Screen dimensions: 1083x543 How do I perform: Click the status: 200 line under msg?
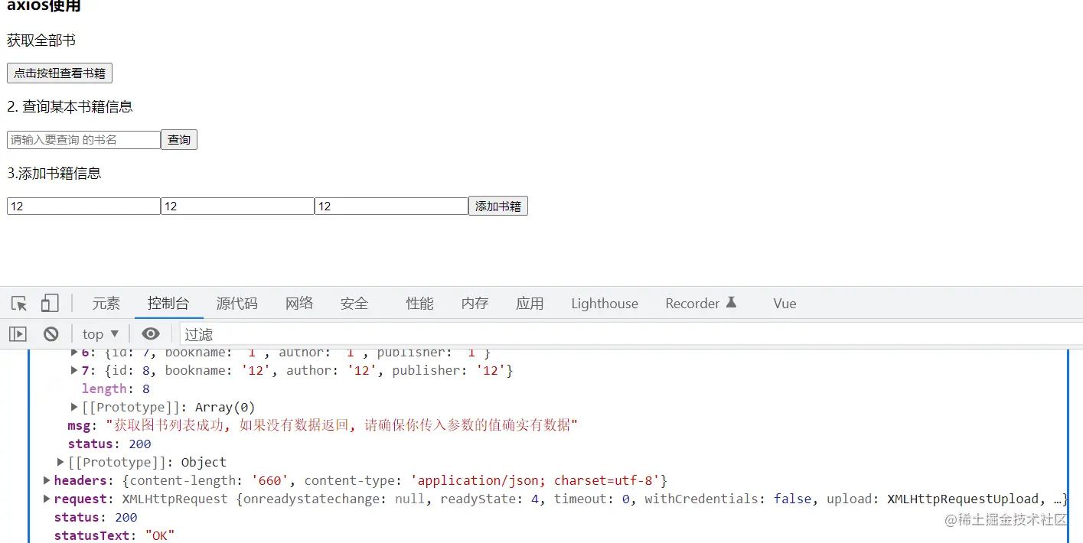pyautogui.click(x=109, y=444)
